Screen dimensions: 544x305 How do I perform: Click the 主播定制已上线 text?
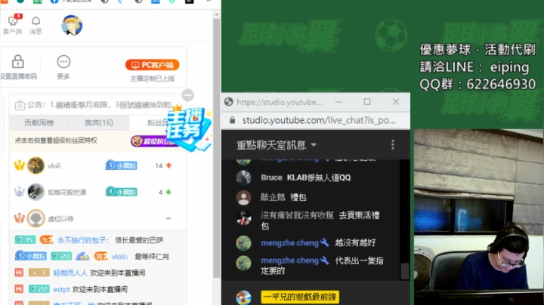click(x=153, y=79)
